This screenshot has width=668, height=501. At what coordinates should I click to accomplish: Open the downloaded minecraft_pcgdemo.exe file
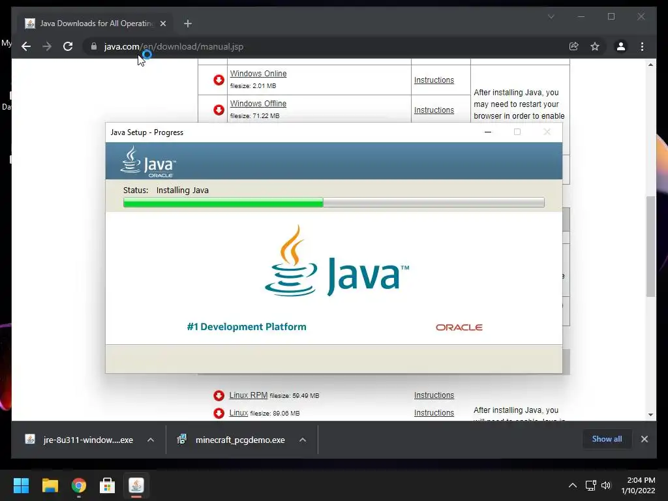232,440
